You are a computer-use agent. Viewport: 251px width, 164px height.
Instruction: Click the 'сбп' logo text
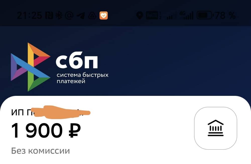[x=77, y=60]
